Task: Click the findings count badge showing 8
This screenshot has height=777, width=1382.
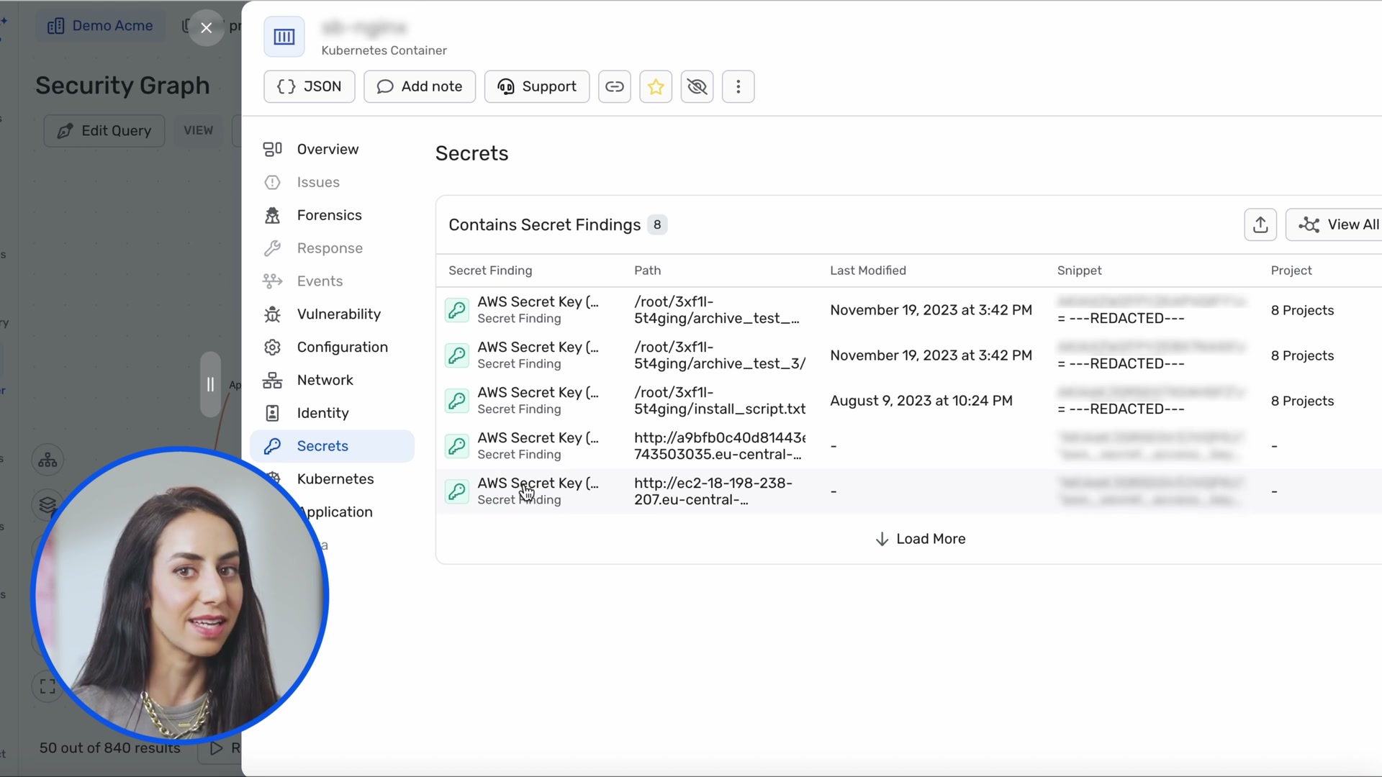Action: 656,225
